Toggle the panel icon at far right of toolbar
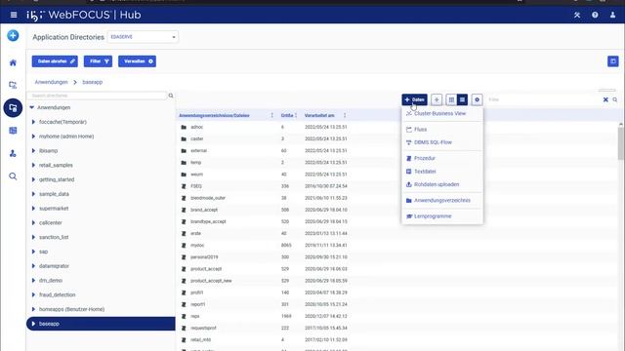The image size is (625, 351). click(x=613, y=61)
